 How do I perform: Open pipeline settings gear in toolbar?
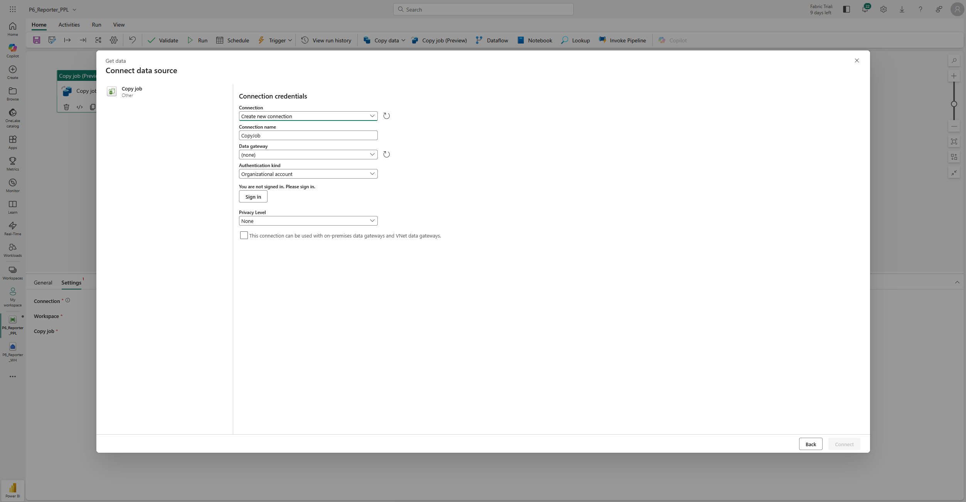tap(113, 40)
